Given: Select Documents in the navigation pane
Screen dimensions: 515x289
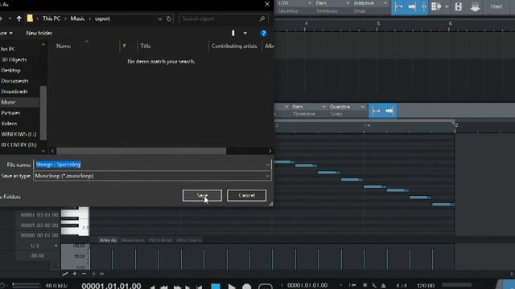Looking at the screenshot, I should point(14,81).
